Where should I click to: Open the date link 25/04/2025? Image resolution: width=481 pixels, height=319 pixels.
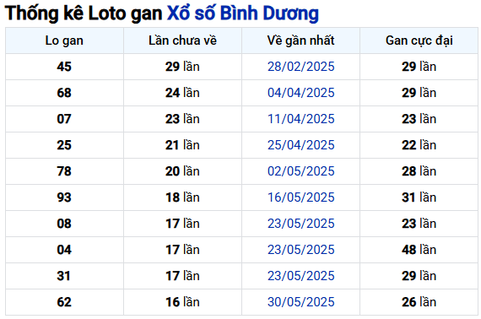coord(300,145)
